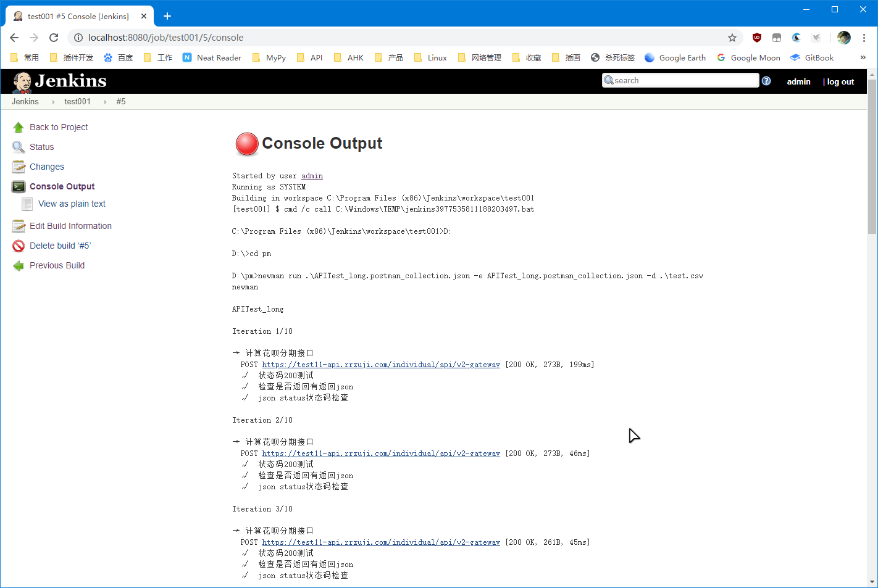Screen dimensions: 878x588
Task: Go to Previous Build link
Action: tap(57, 265)
